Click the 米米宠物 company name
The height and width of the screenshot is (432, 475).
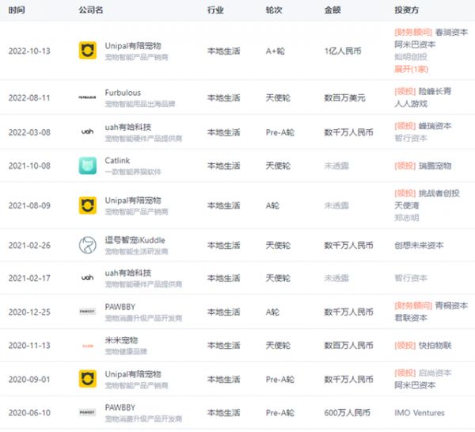pyautogui.click(x=121, y=340)
